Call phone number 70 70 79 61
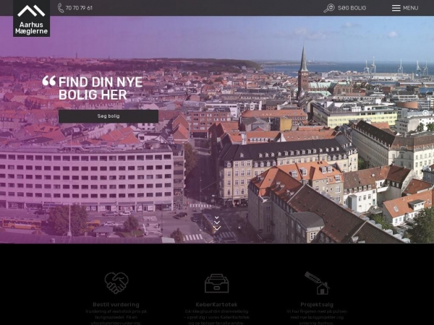 (79, 8)
